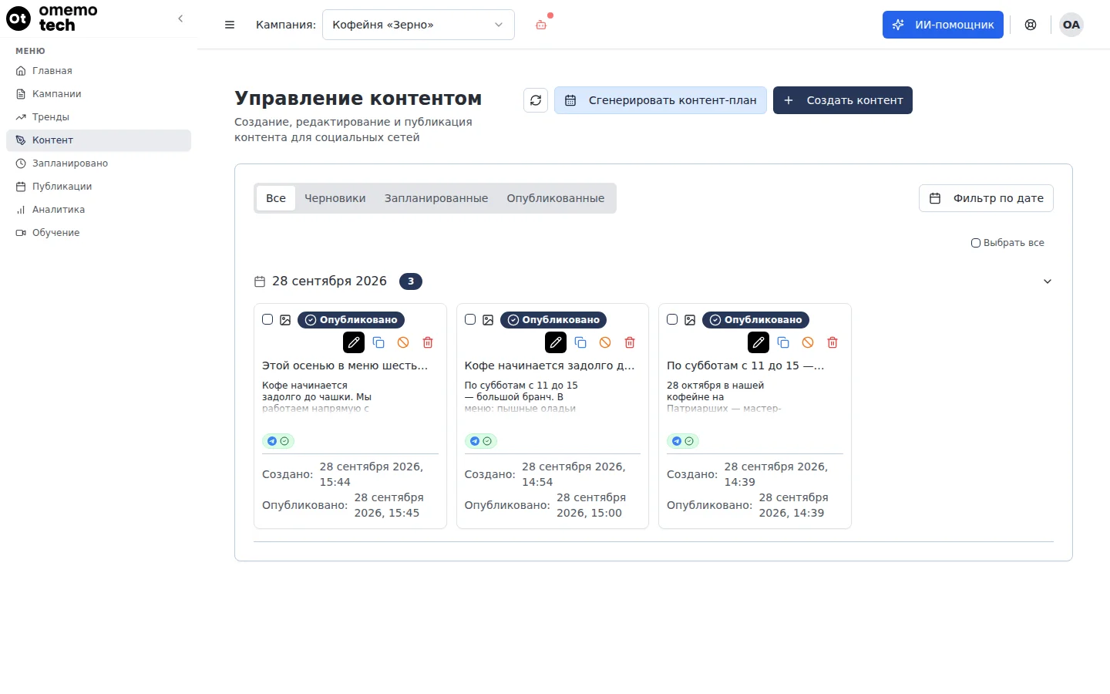The width and height of the screenshot is (1110, 694).
Task: Collapse the sidebar with the chevron arrow
Action: [x=180, y=19]
